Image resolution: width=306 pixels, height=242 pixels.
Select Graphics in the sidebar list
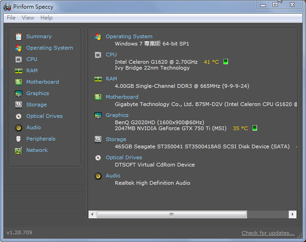tap(38, 93)
